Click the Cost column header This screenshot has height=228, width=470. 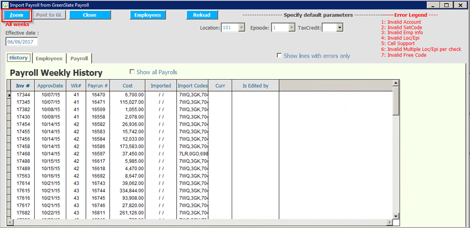128,85
